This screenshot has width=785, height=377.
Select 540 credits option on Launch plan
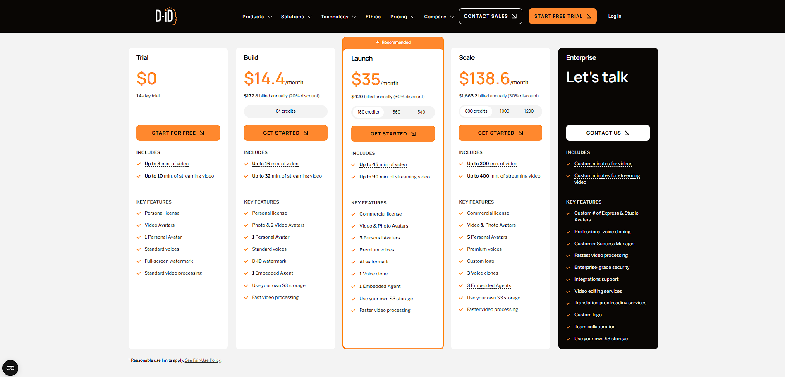[421, 112]
